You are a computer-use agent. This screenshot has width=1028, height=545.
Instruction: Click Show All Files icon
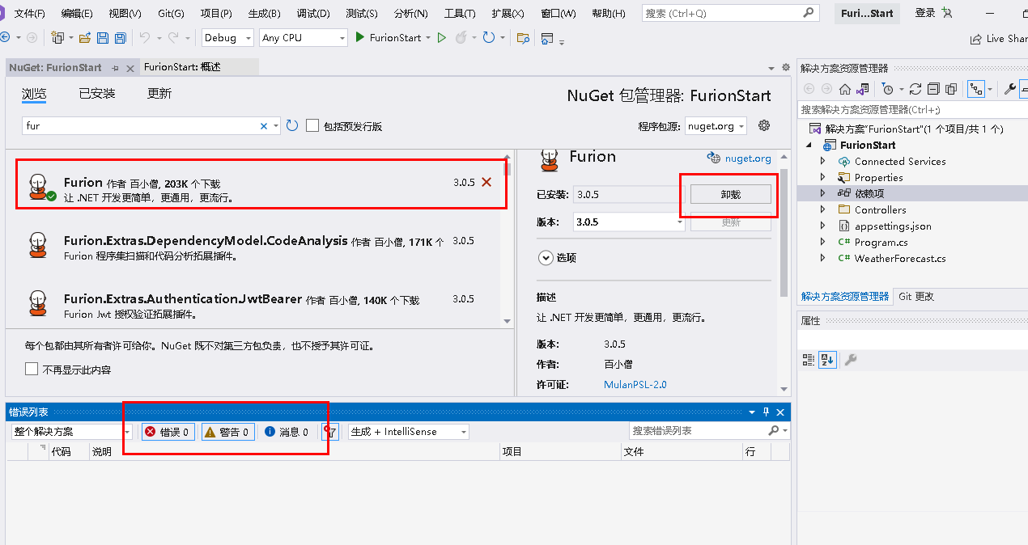pyautogui.click(x=951, y=89)
